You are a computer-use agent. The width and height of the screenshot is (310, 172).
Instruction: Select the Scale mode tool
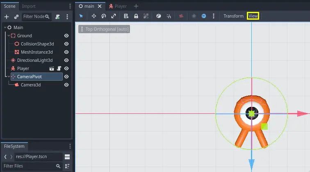(x=114, y=16)
